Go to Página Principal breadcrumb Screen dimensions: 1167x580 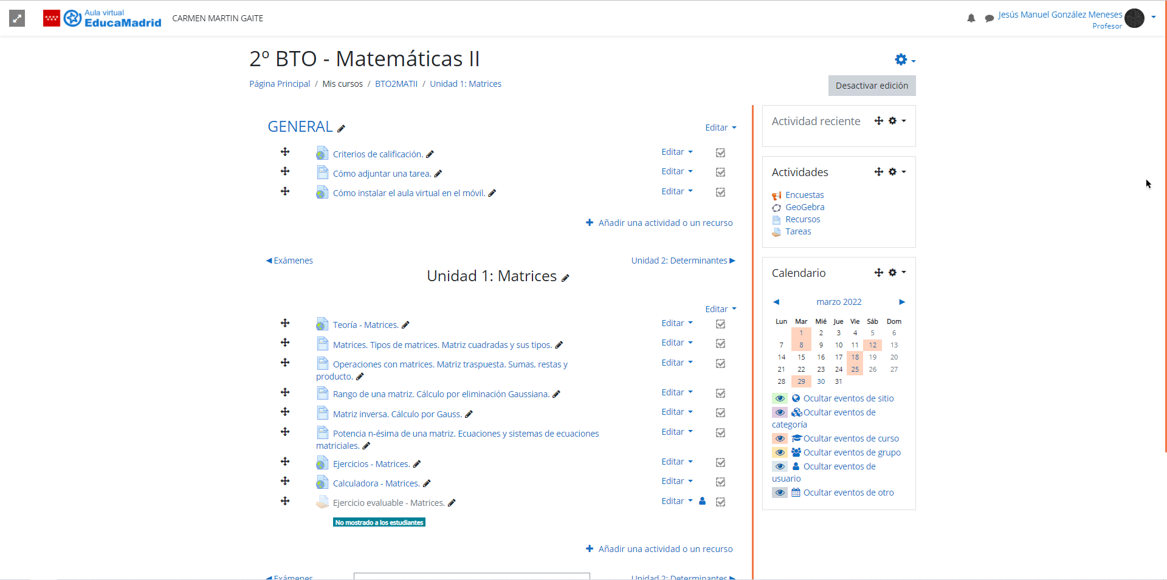[280, 84]
